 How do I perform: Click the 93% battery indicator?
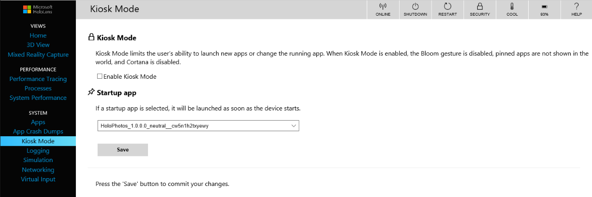tap(544, 7)
